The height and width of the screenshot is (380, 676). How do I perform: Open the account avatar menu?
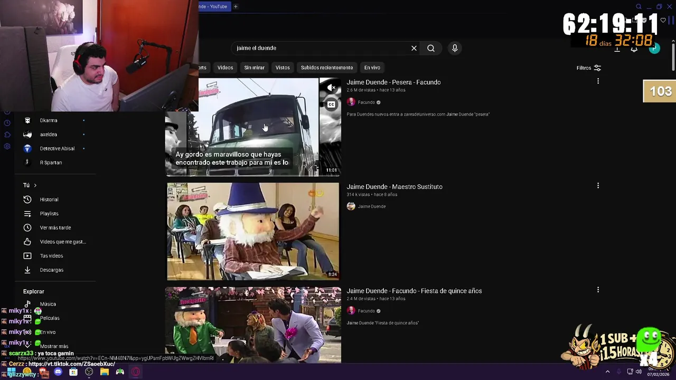coord(654,48)
